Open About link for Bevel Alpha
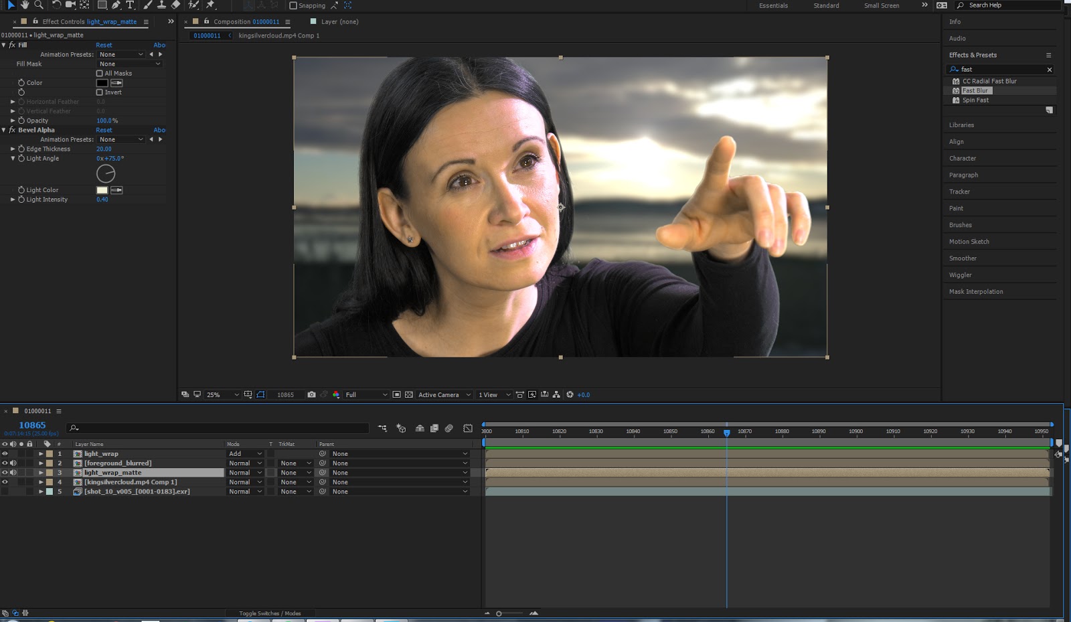 click(x=159, y=131)
